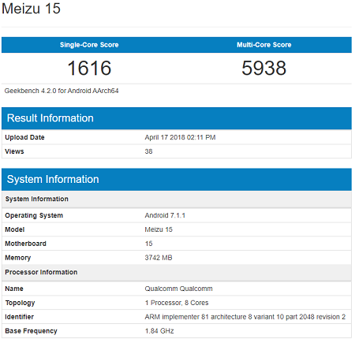The width and height of the screenshot is (355, 339).
Task: Select the Single-Core Score header
Action: point(89,45)
